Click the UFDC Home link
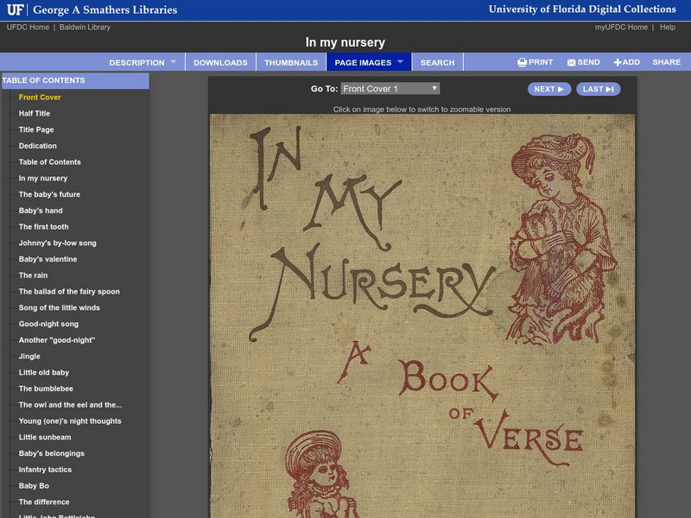The image size is (691, 518). pyautogui.click(x=28, y=27)
